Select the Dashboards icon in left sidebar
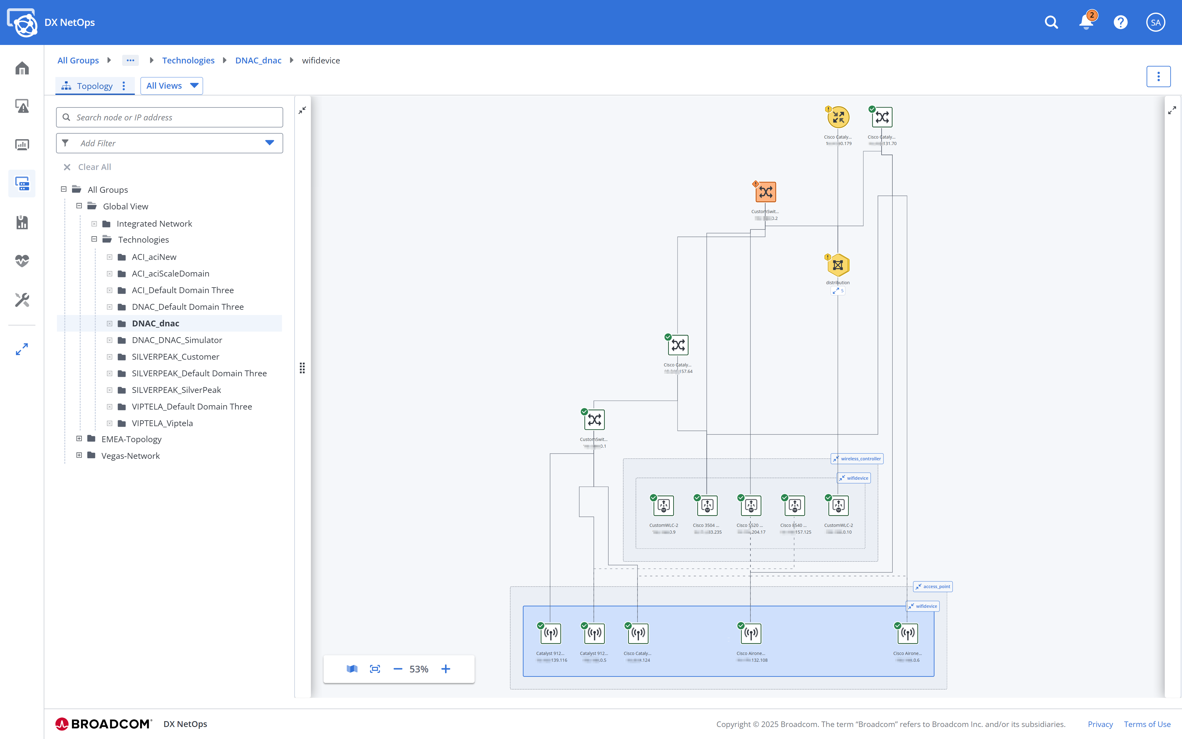This screenshot has width=1182, height=739. [22, 144]
